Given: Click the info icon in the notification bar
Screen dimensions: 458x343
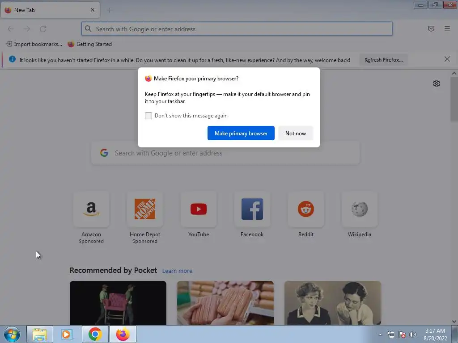Looking at the screenshot, I should [x=12, y=59].
